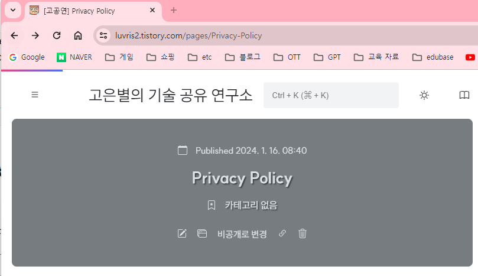Focus the Ctrl + K search box
This screenshot has height=276, width=478.
click(331, 95)
